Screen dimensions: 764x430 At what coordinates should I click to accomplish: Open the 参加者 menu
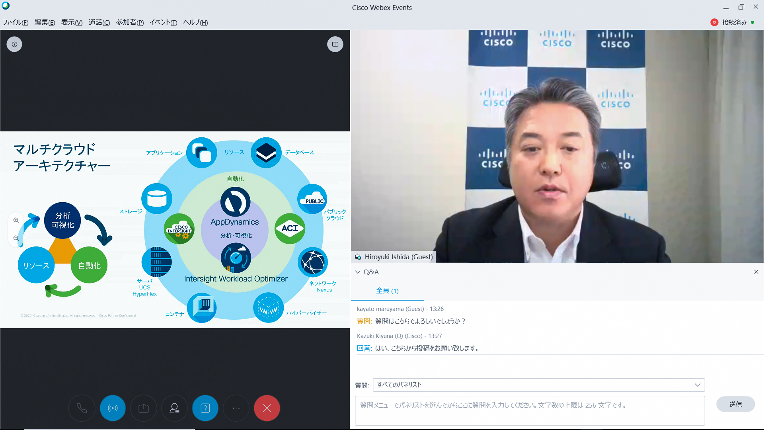130,22
